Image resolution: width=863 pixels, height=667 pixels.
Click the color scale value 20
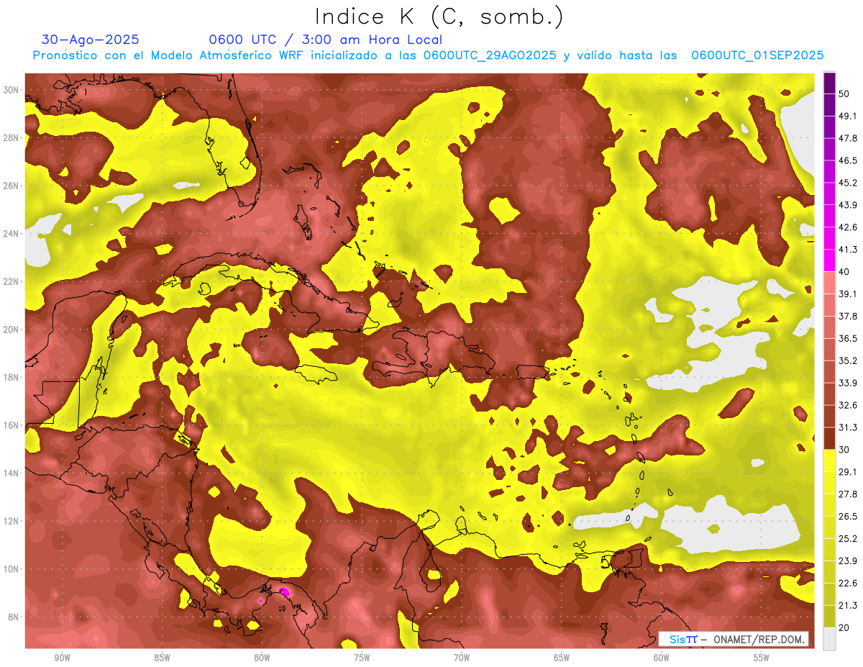(844, 627)
